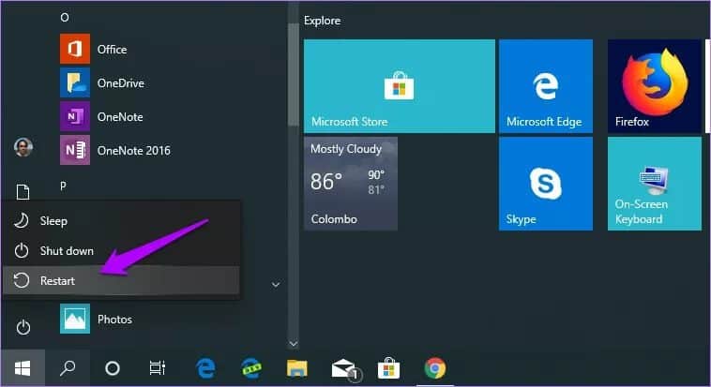Open Microsoft Store taskbar icon

tap(388, 368)
